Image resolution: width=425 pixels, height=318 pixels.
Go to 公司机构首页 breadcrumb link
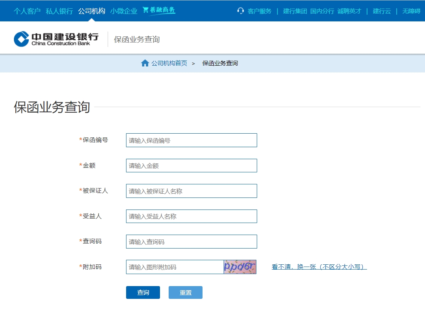(x=169, y=63)
